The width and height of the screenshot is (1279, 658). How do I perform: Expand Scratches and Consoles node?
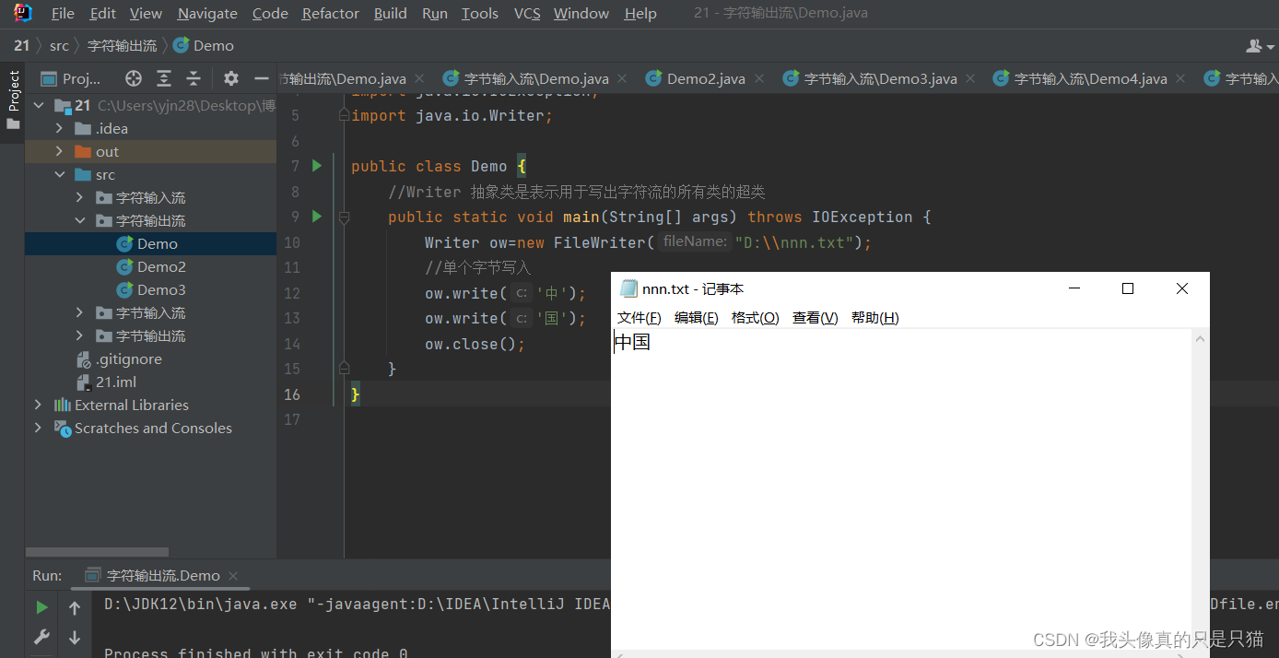(38, 428)
